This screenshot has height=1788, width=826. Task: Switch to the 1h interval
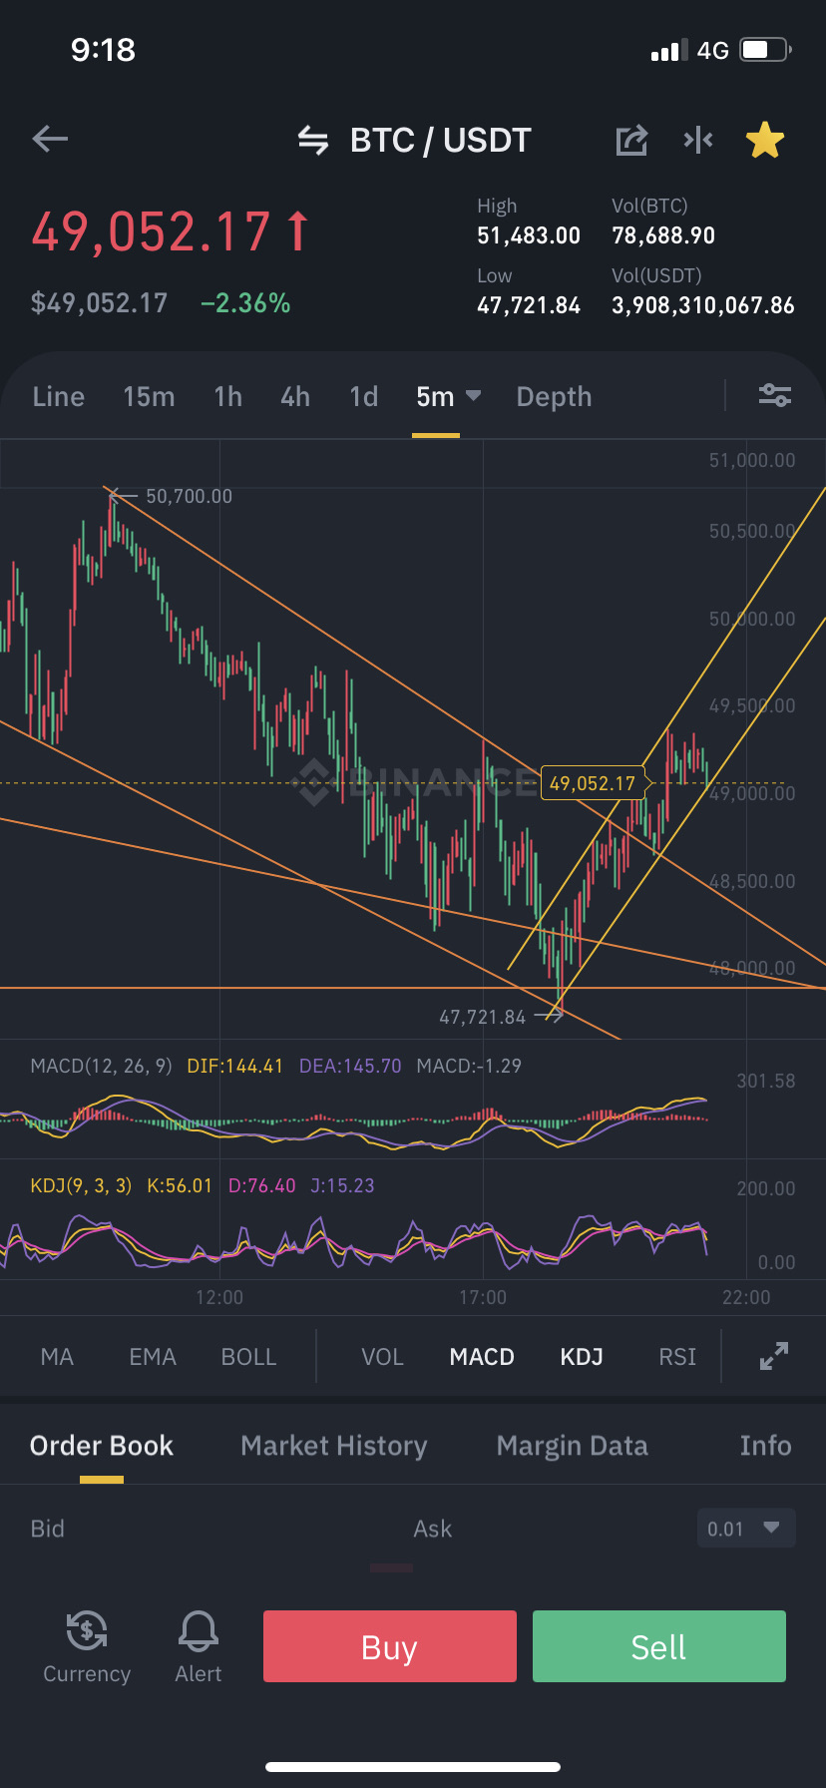click(228, 397)
